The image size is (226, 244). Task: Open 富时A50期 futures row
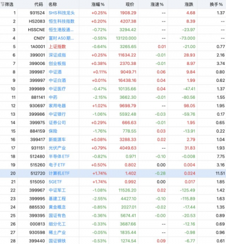pos(61,38)
